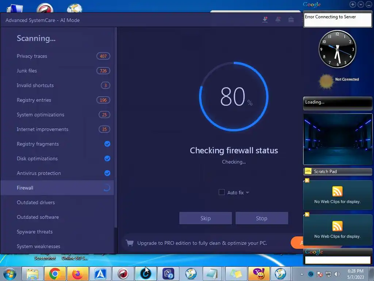Open Sticky Notes on the taskbar
The width and height of the screenshot is (374, 281).
(x=236, y=274)
